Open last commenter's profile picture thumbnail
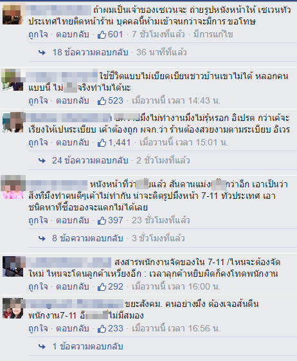Screen dimensions: 297x361 click(x=13, y=308)
